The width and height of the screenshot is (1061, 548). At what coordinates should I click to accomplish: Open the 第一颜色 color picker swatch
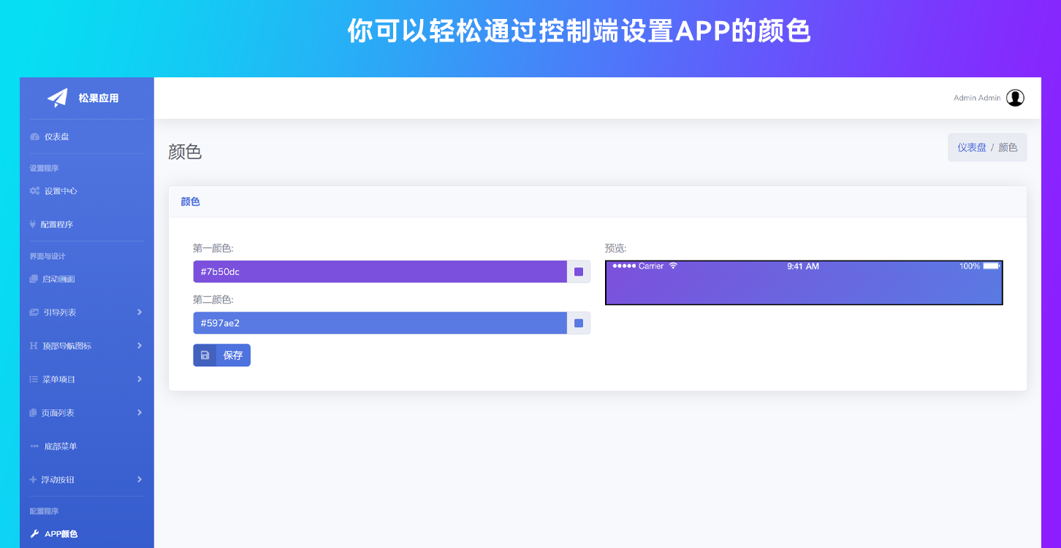[579, 271]
